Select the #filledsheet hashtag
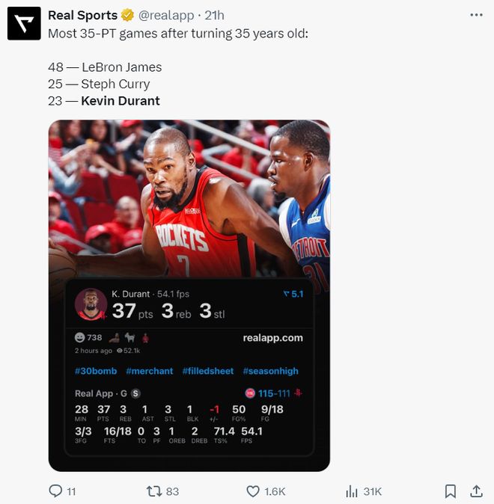Image resolution: width=494 pixels, height=504 pixels. [x=207, y=371]
